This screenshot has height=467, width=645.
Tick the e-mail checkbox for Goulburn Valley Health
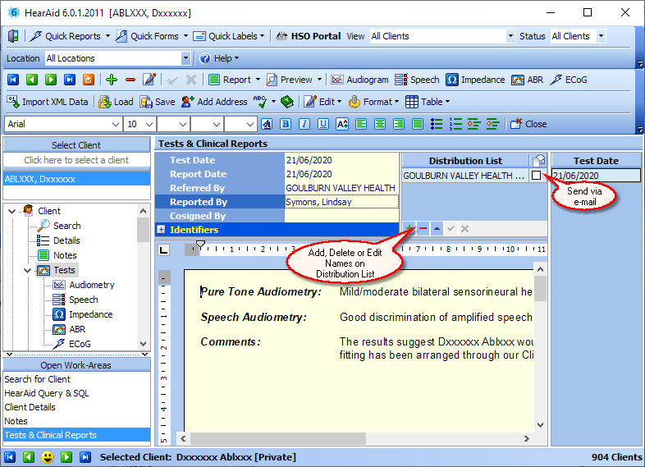[536, 176]
